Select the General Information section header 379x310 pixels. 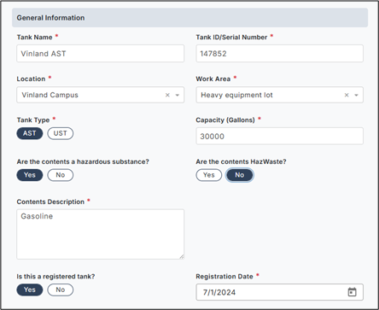pyautogui.click(x=189, y=18)
